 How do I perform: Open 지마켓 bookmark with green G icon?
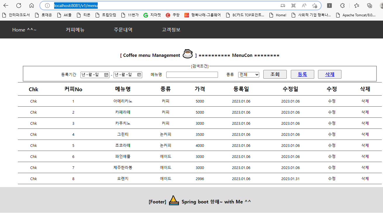click(x=152, y=15)
